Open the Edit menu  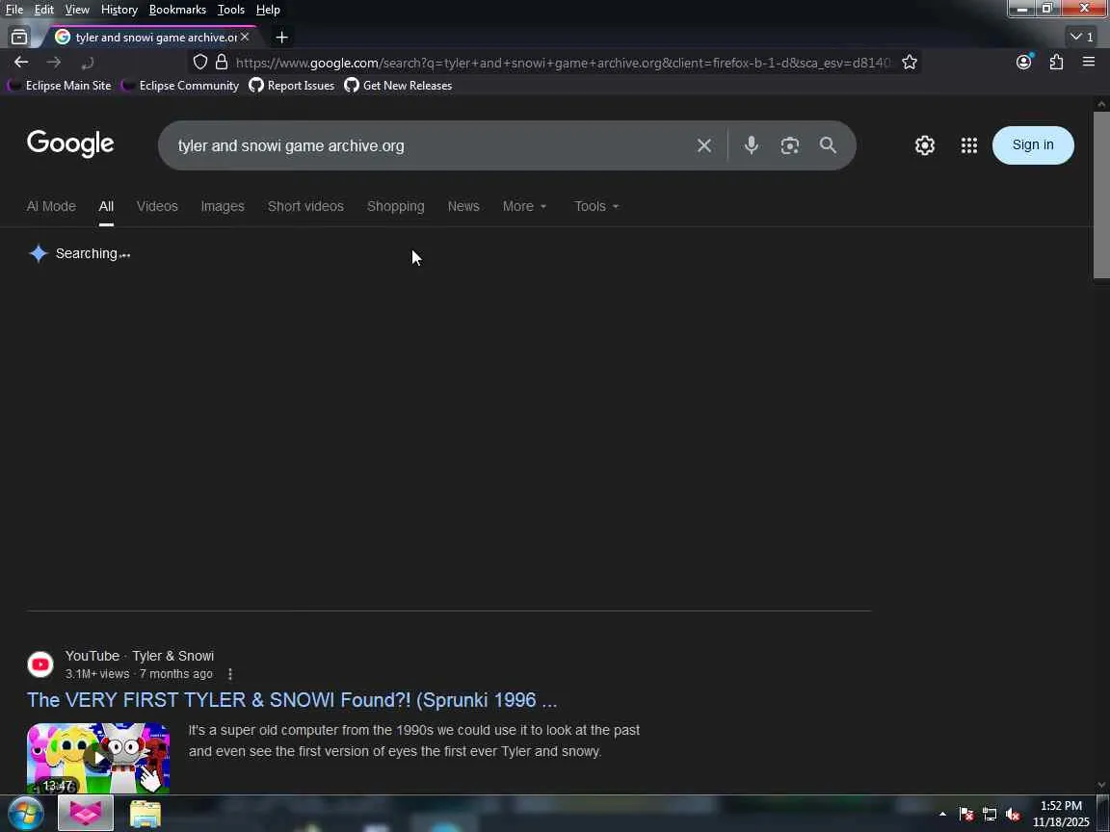tap(44, 10)
